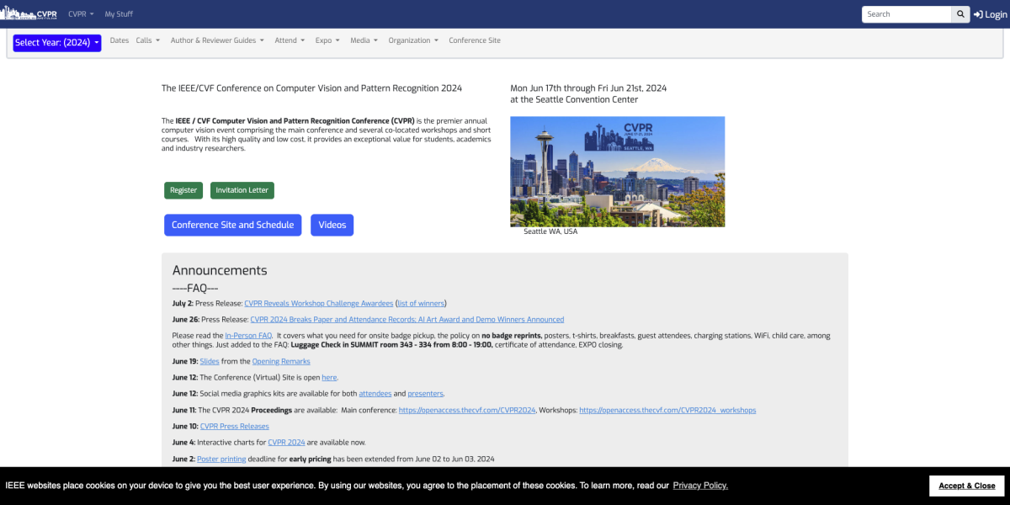Click the Videos button
1010x505 pixels.
332,225
